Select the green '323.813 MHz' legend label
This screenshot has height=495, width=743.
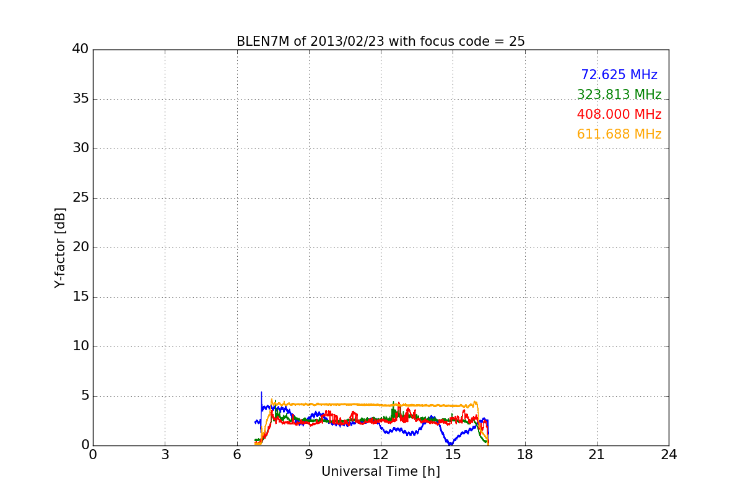(619, 95)
